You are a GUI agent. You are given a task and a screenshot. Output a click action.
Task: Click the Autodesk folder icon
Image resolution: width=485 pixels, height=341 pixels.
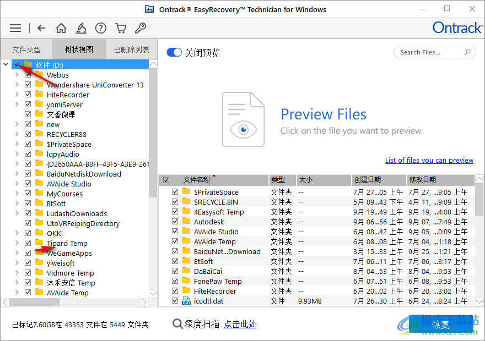point(186,221)
